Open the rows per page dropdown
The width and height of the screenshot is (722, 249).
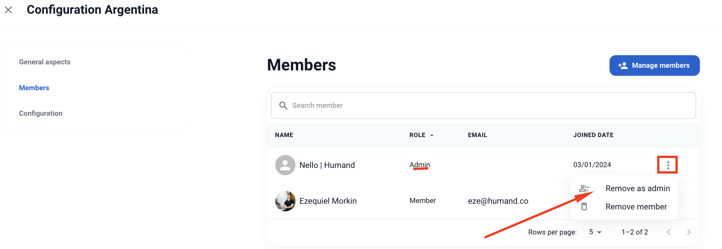pyautogui.click(x=595, y=232)
